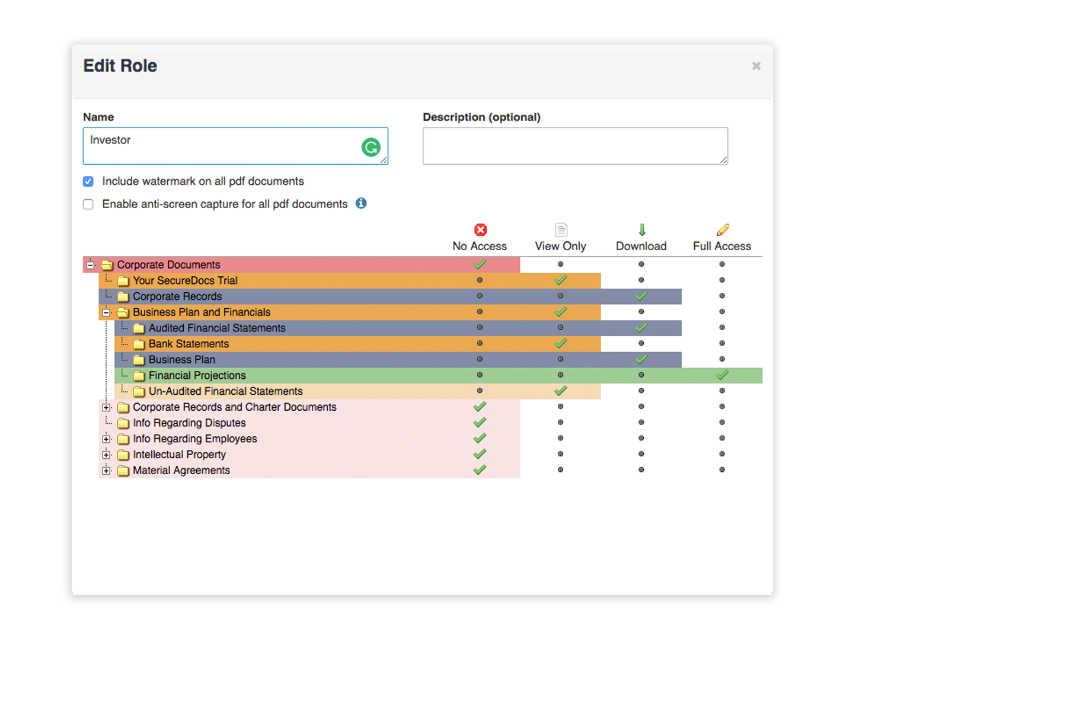This screenshot has width=1092, height=706.
Task: Expand Info Regarding Employees folder
Action: pos(106,439)
